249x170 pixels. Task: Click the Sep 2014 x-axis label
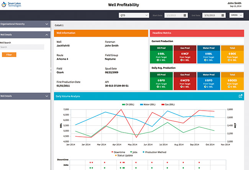click(194, 144)
